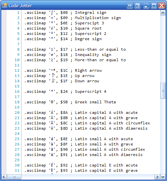Click the .asciimap directive on line 28
The width and height of the screenshot is (167, 181).
[x=35, y=155]
